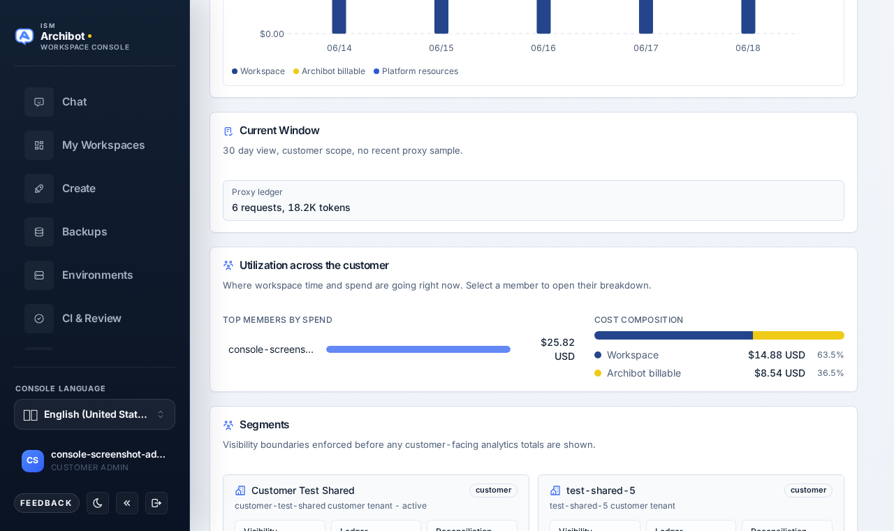The image size is (894, 531).
Task: Click the Current Window header icon
Action: coord(228,131)
